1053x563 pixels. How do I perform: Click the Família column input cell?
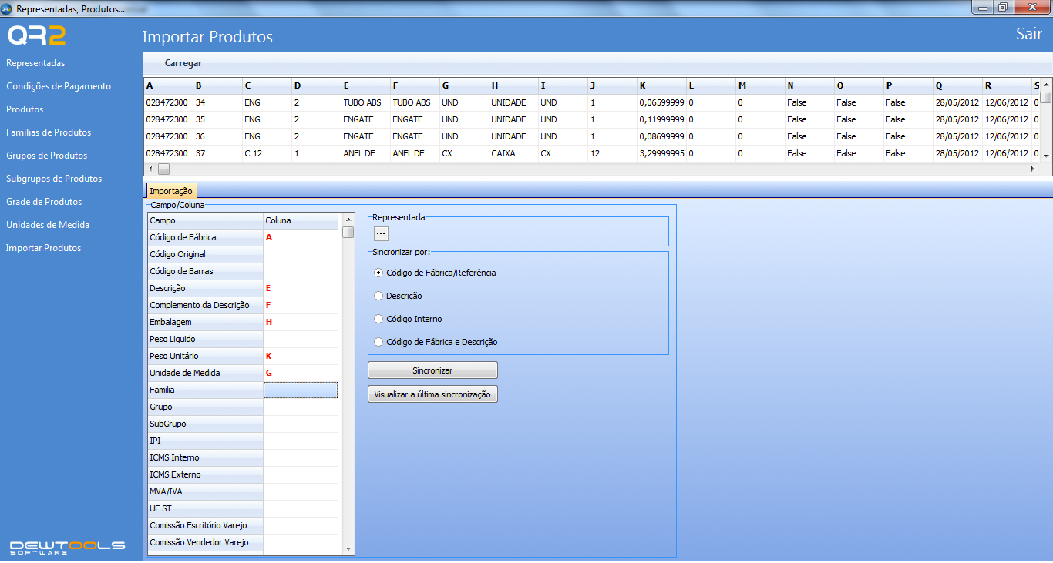coord(301,390)
